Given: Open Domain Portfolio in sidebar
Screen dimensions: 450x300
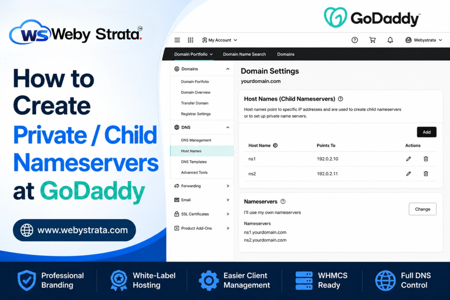Looking at the screenshot, I should click(195, 82).
